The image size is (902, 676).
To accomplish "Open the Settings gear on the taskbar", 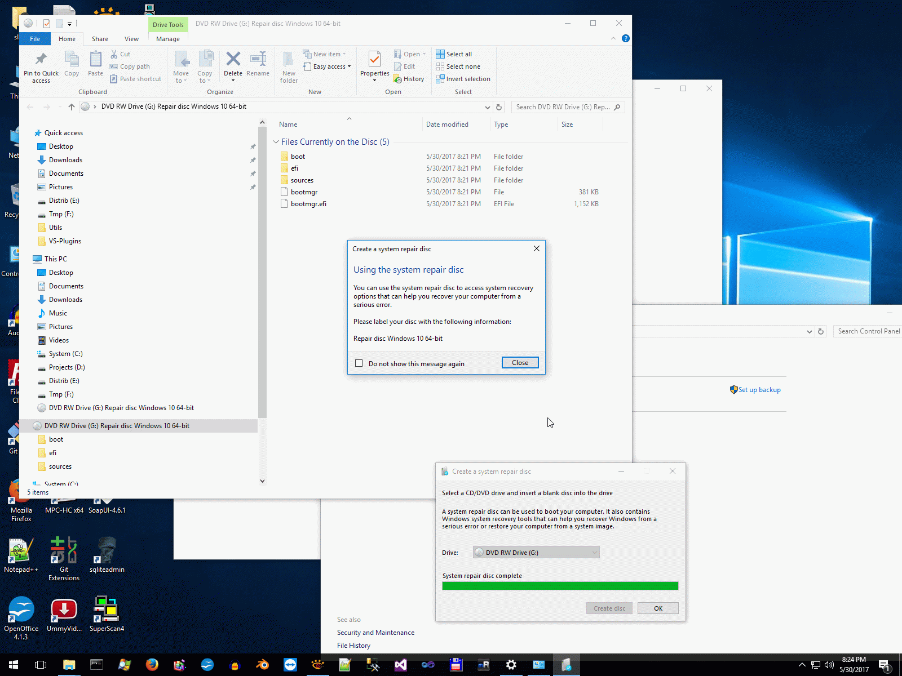I will pyautogui.click(x=511, y=665).
